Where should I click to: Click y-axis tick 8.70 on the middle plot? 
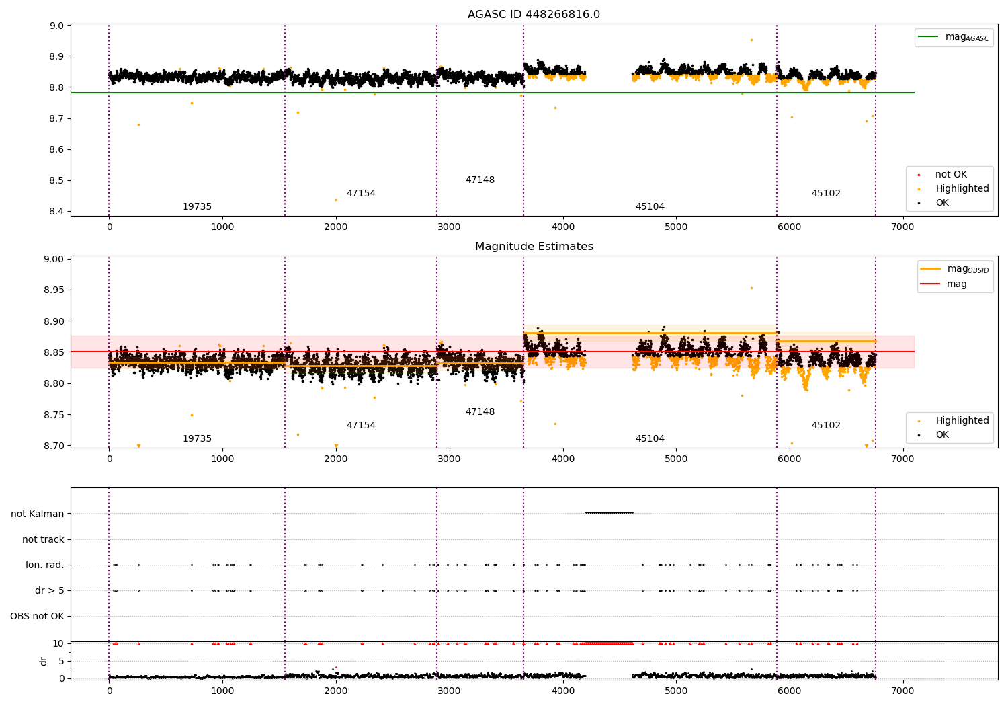pos(55,445)
